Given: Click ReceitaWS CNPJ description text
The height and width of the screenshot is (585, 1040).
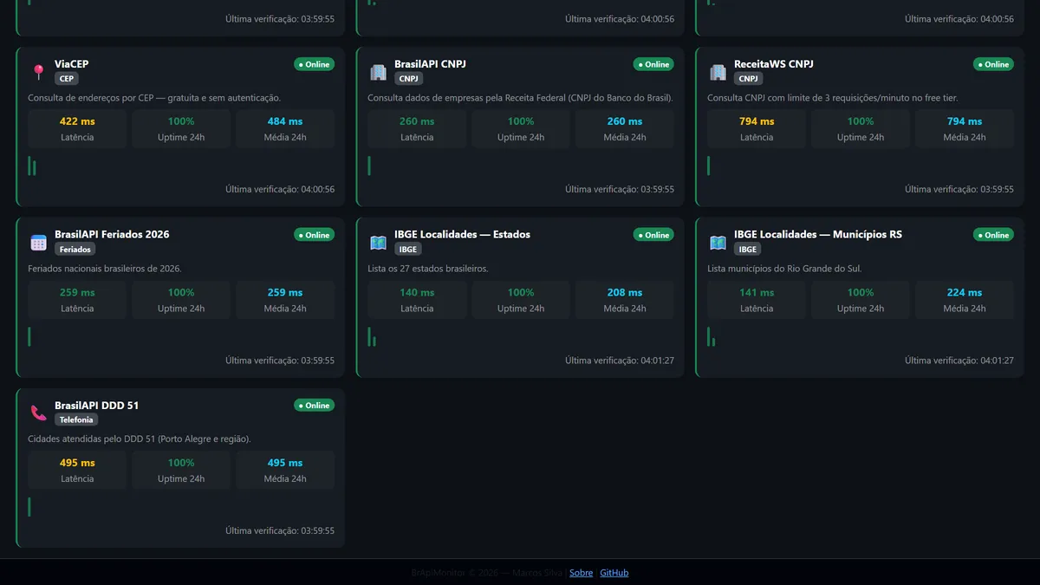Looking at the screenshot, I should point(833,98).
